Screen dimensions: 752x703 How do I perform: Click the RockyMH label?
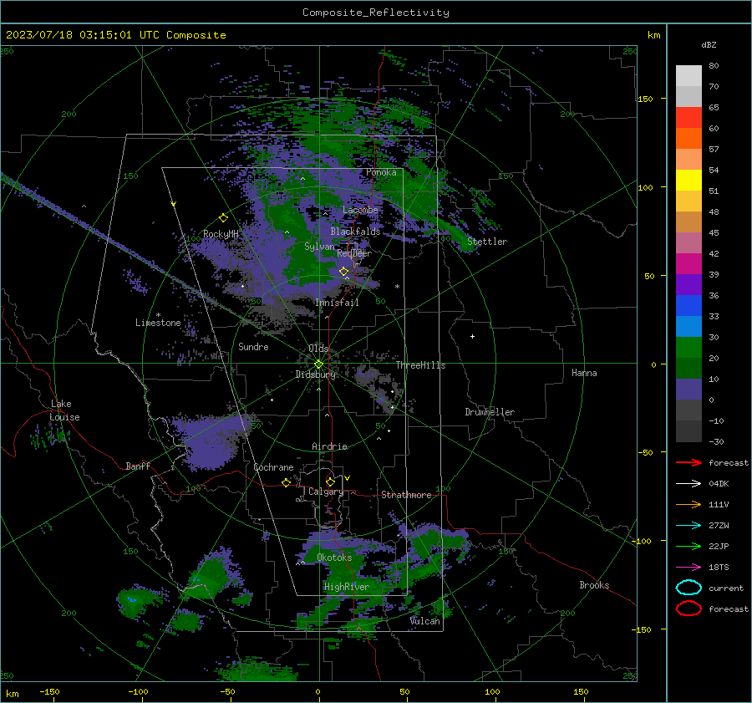coord(221,234)
